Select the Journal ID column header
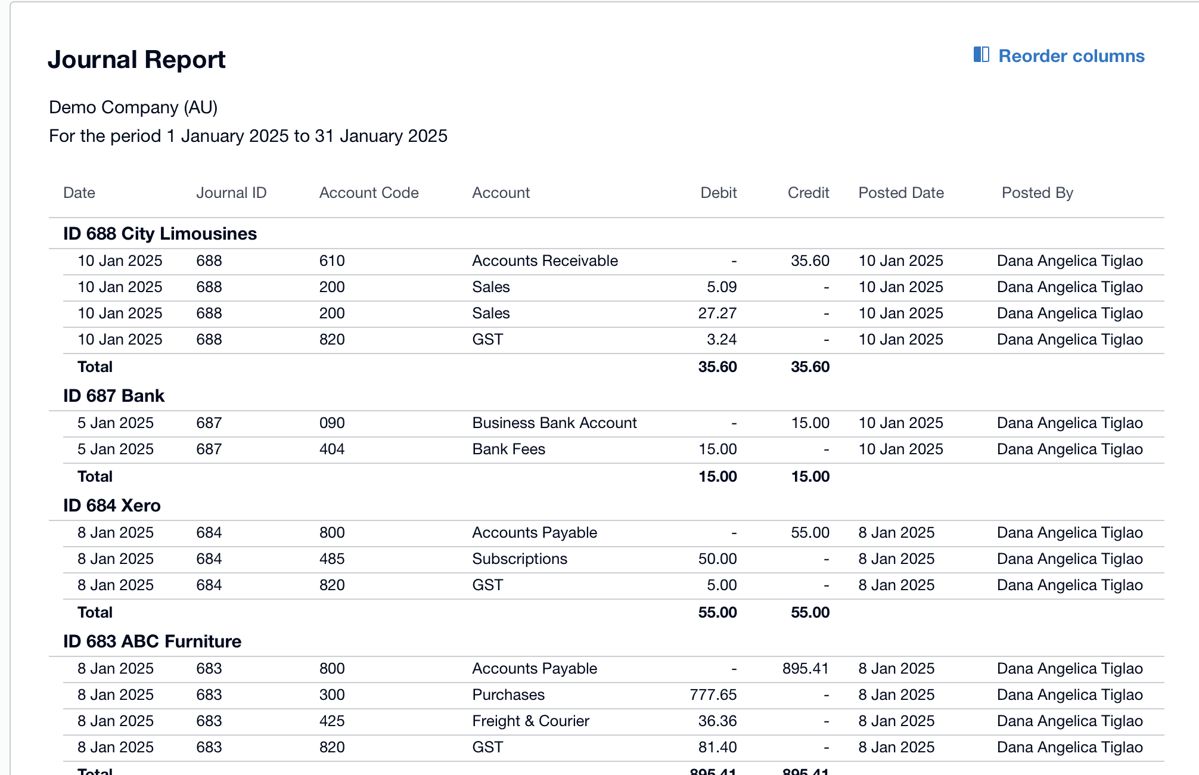Screen dimensions: 1199x775 click(x=231, y=193)
